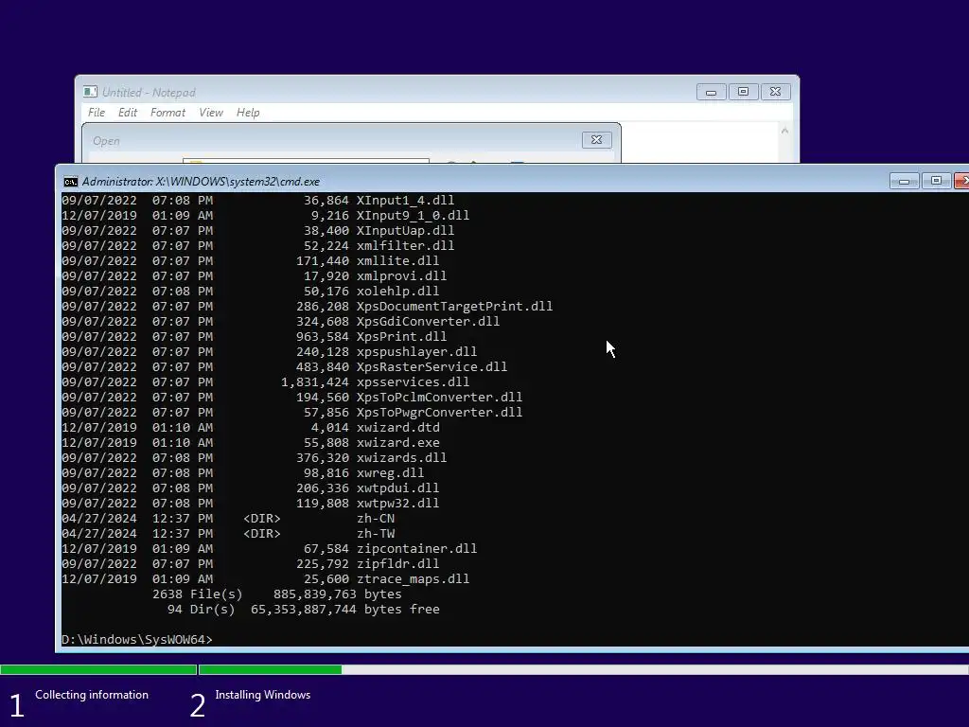Click the '2638 File(s)' summary line

click(277, 594)
